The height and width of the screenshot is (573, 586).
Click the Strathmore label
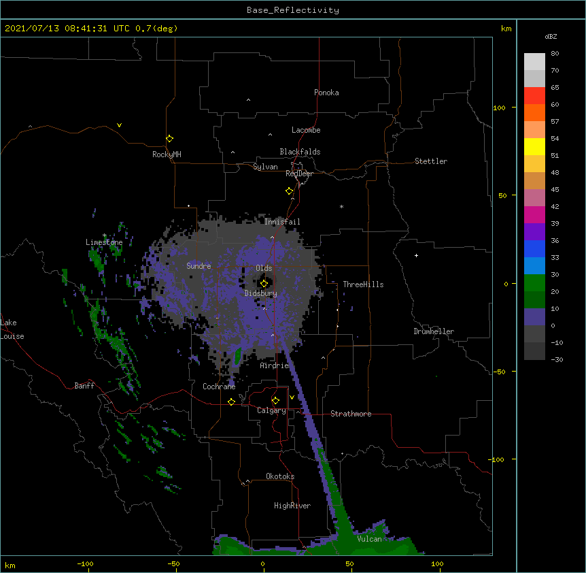351,414
